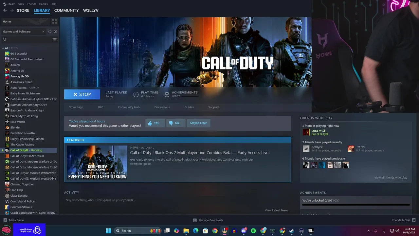Stop the running Call of Duty game
The image size is (419, 236).
click(82, 94)
